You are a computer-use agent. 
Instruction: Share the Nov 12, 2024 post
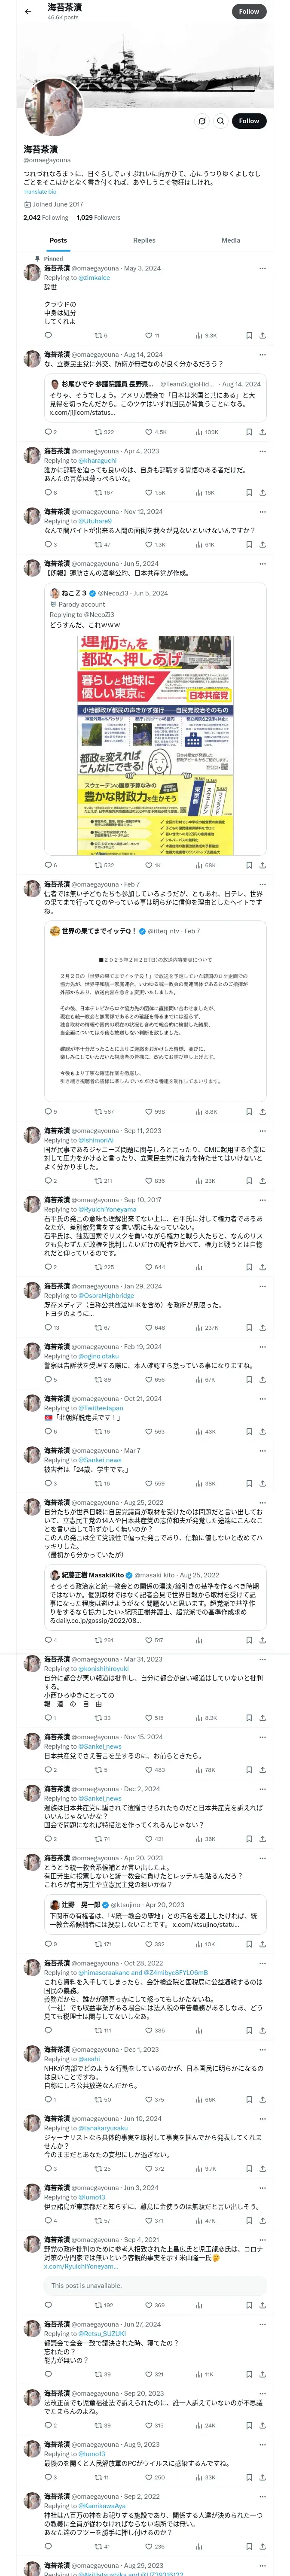[x=262, y=545]
